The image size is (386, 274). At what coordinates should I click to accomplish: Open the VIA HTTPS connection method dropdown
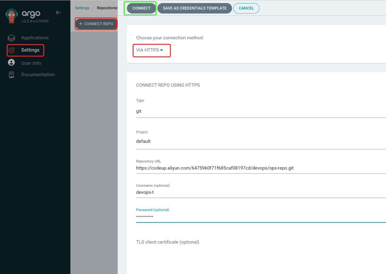150,50
